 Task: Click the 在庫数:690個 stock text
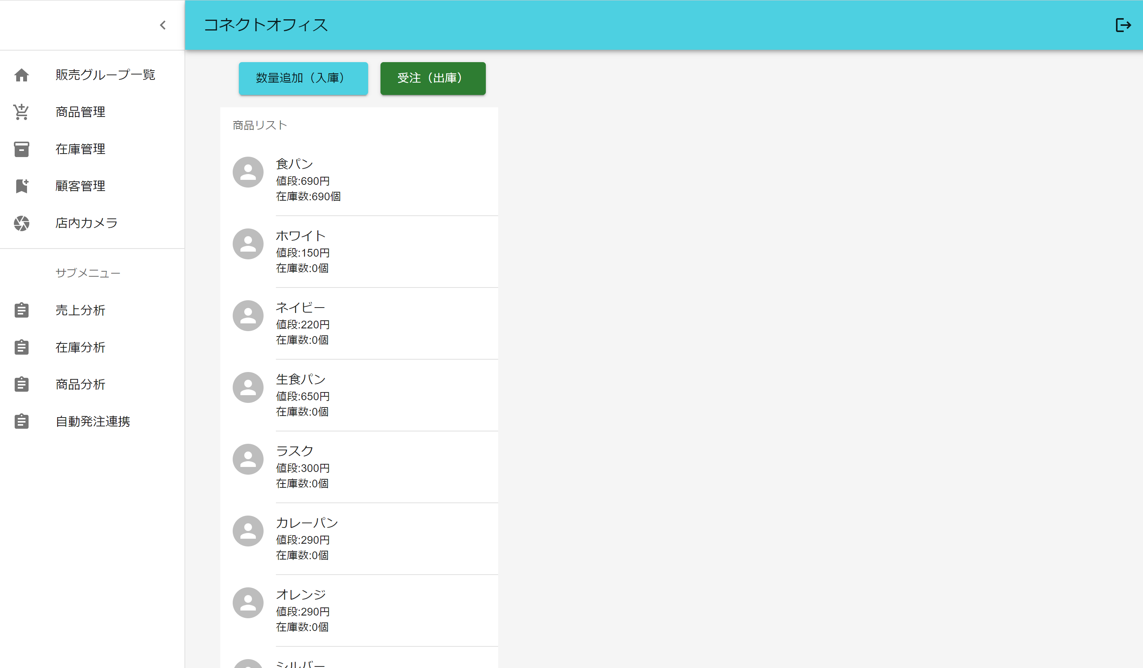pos(308,196)
